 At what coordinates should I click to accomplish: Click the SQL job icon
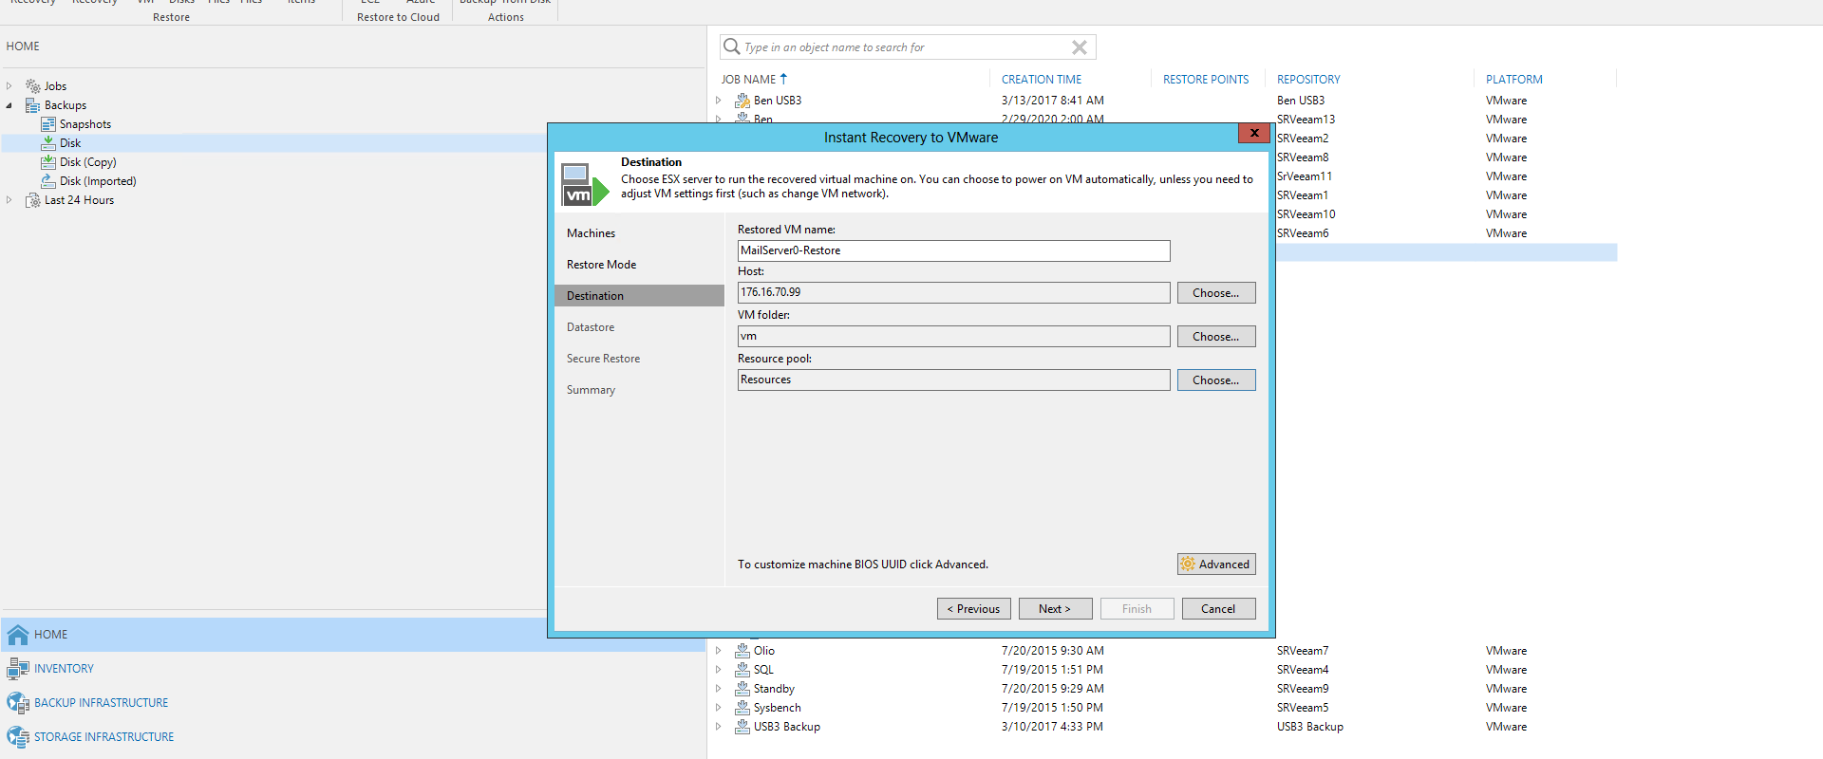pyautogui.click(x=742, y=670)
